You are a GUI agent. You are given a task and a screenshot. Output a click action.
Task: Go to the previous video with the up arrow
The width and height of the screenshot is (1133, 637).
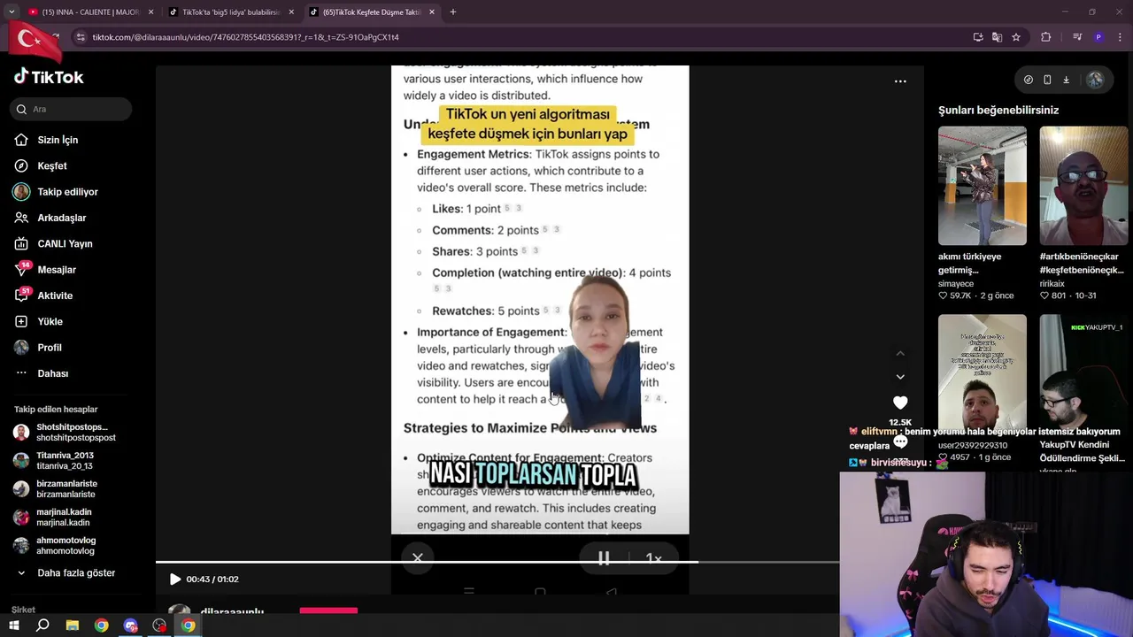[x=900, y=353]
